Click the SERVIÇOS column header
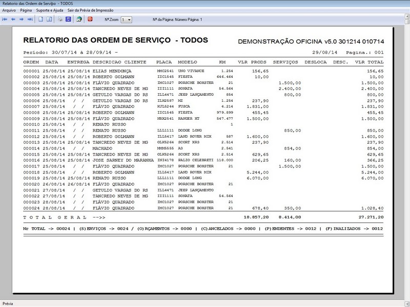Screen dimensions: 410x307 285,62
